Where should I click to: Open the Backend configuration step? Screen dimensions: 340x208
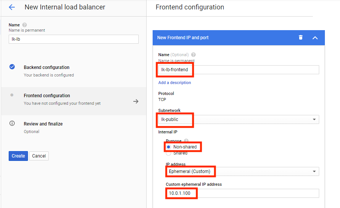(46, 67)
